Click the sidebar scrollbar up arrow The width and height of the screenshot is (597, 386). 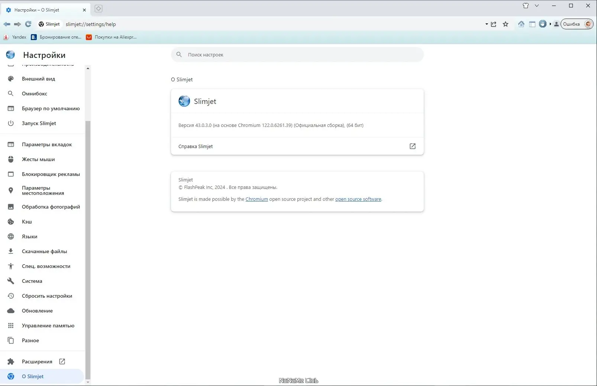pyautogui.click(x=88, y=68)
